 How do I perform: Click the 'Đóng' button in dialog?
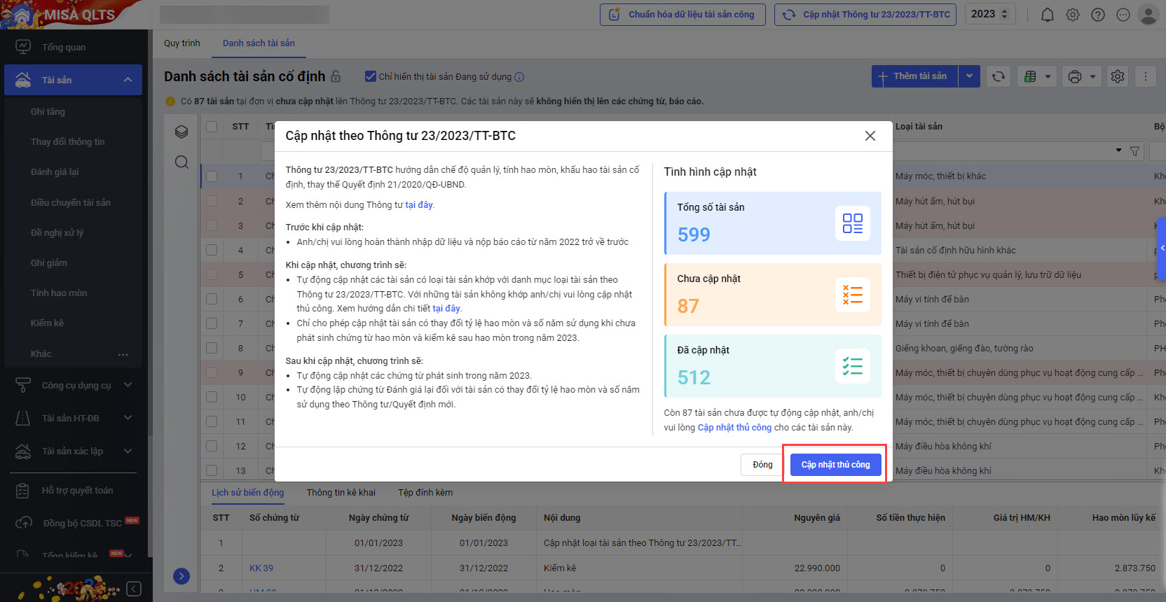tap(762, 465)
